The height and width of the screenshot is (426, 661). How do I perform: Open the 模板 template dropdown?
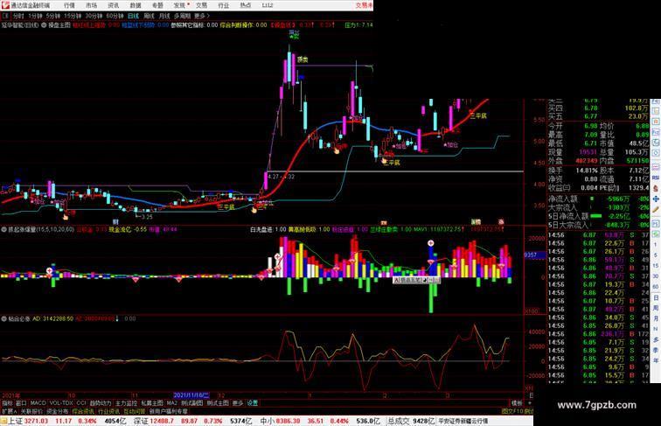pos(517,403)
